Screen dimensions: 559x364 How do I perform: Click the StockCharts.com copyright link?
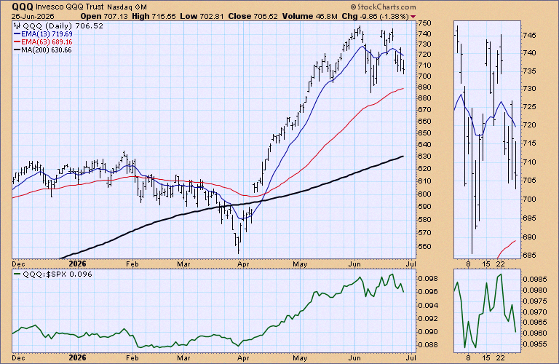tap(384, 7)
